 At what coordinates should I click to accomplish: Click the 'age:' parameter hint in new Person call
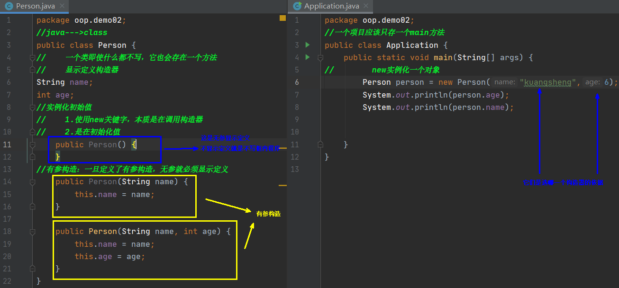(x=592, y=82)
